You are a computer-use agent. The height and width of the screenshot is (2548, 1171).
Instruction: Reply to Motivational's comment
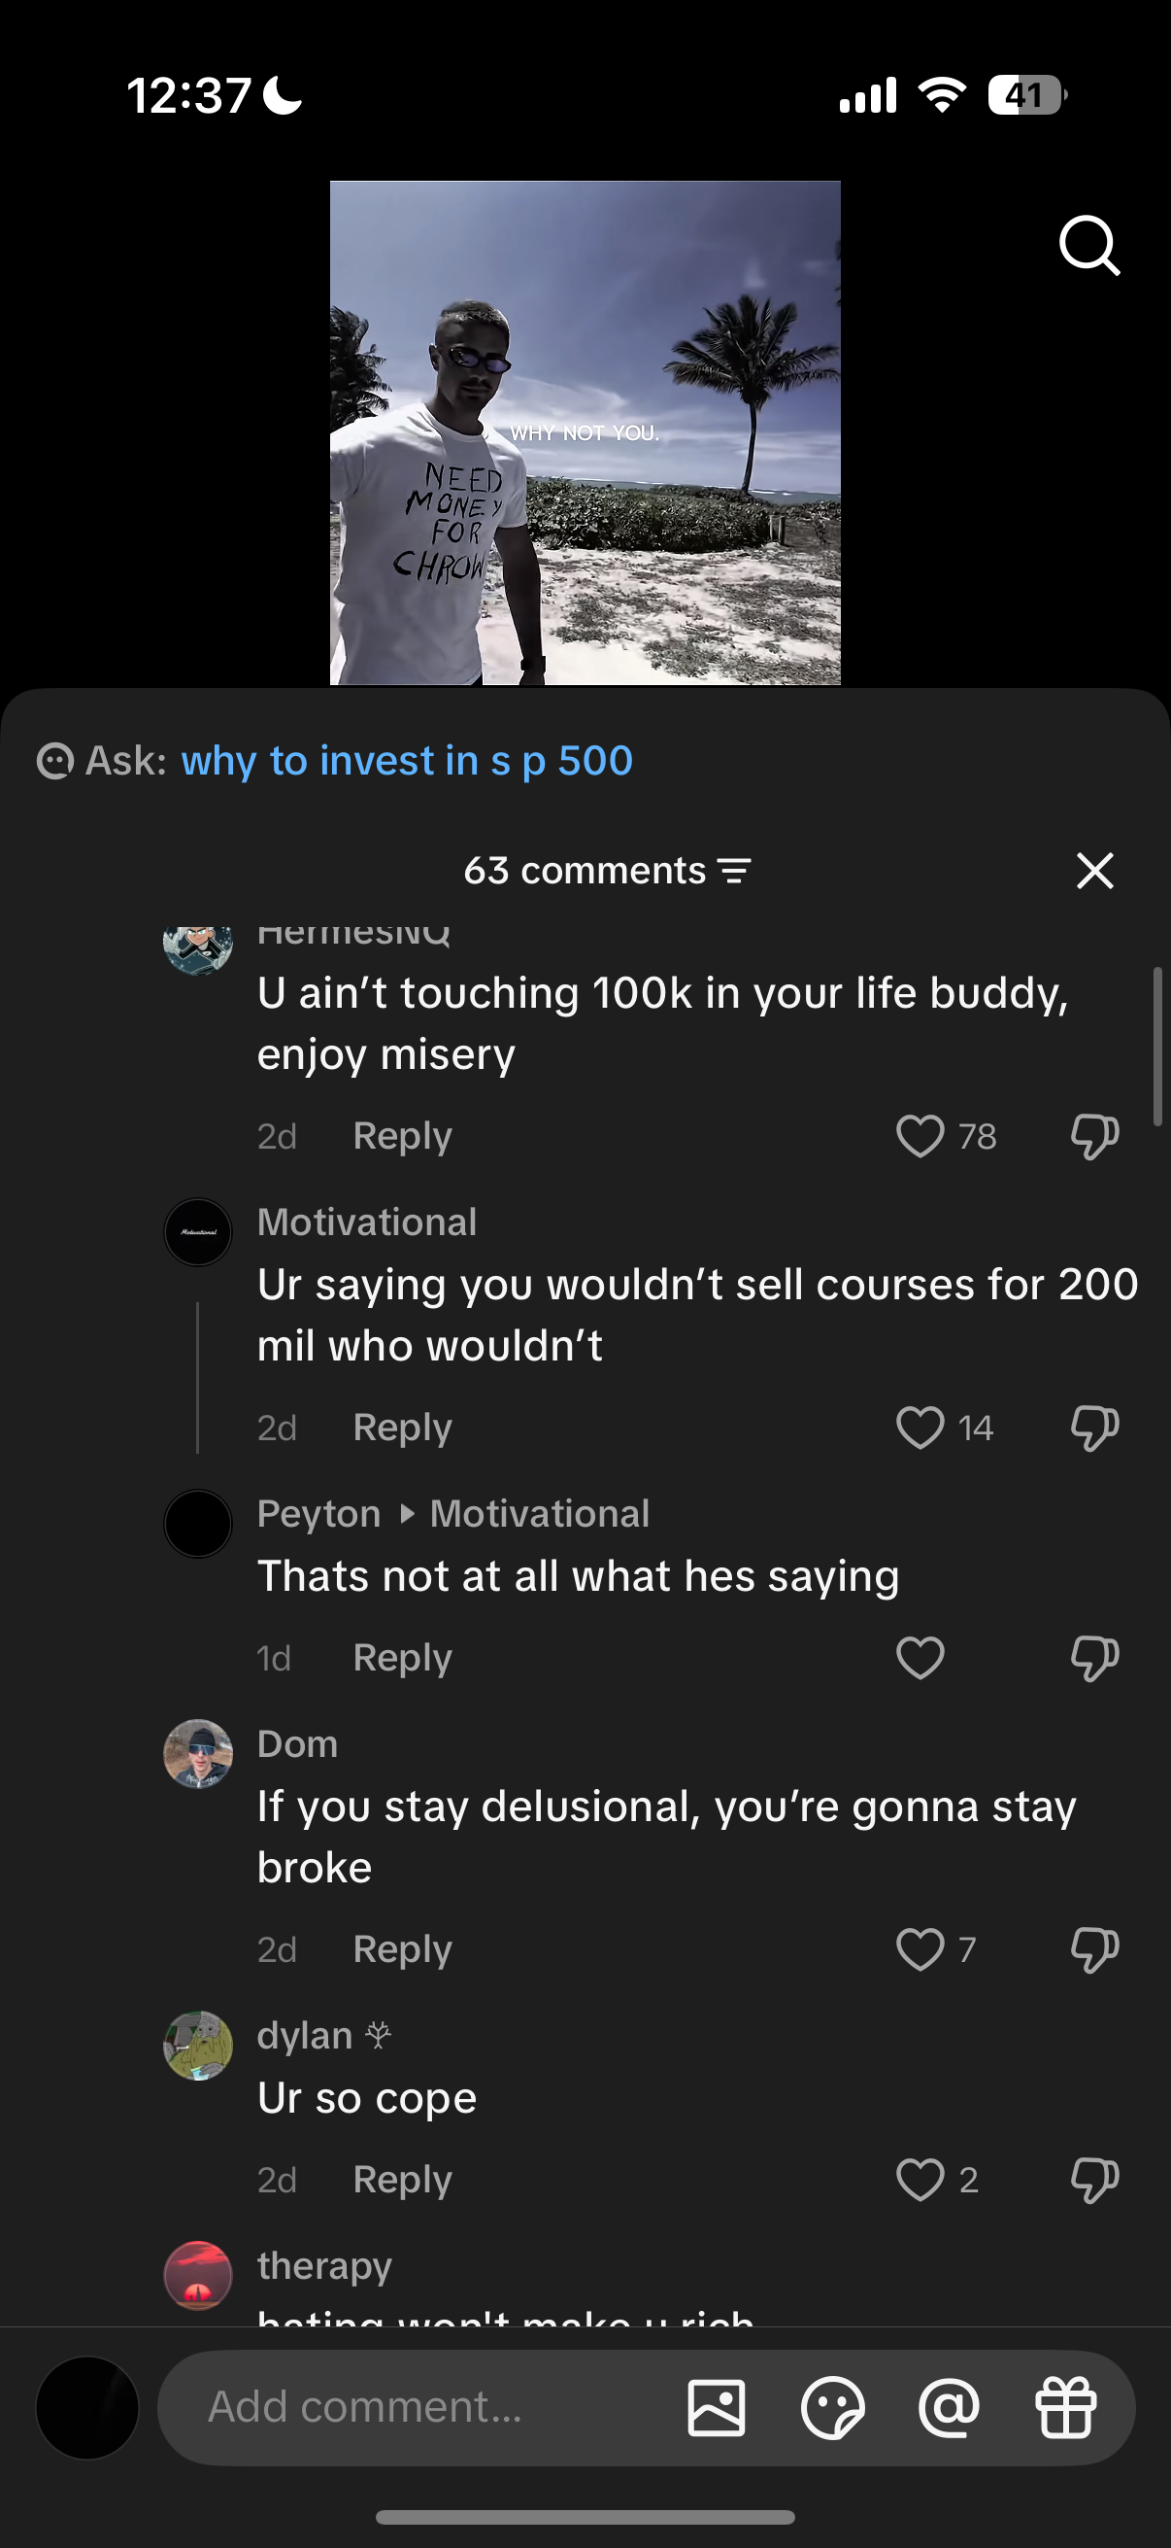tap(402, 1429)
